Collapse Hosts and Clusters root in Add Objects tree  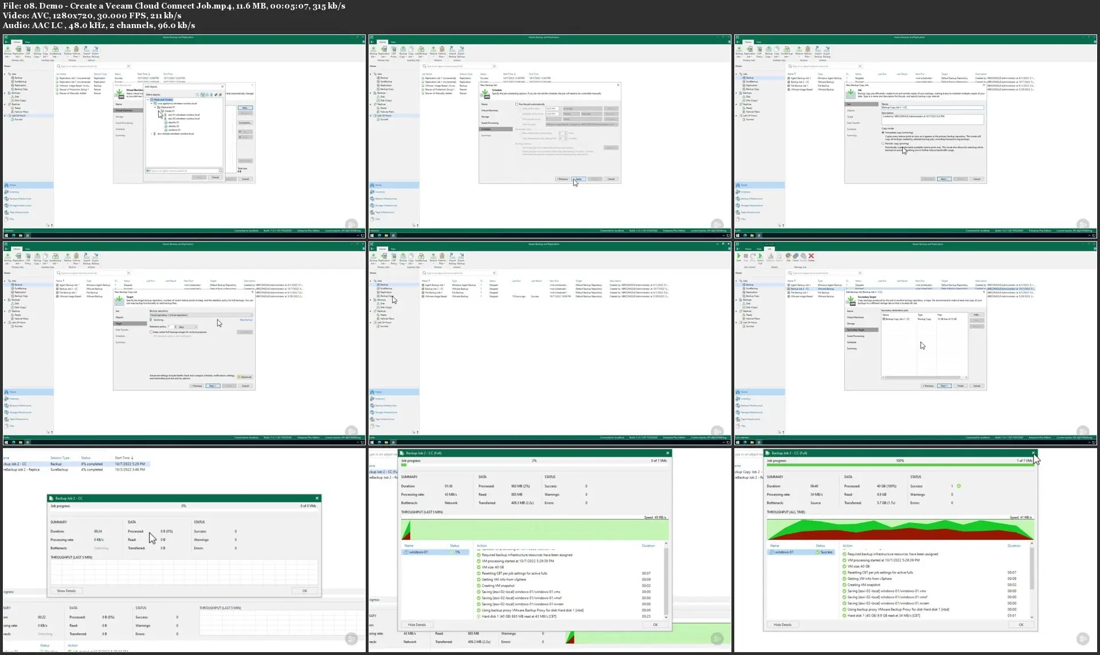point(148,100)
